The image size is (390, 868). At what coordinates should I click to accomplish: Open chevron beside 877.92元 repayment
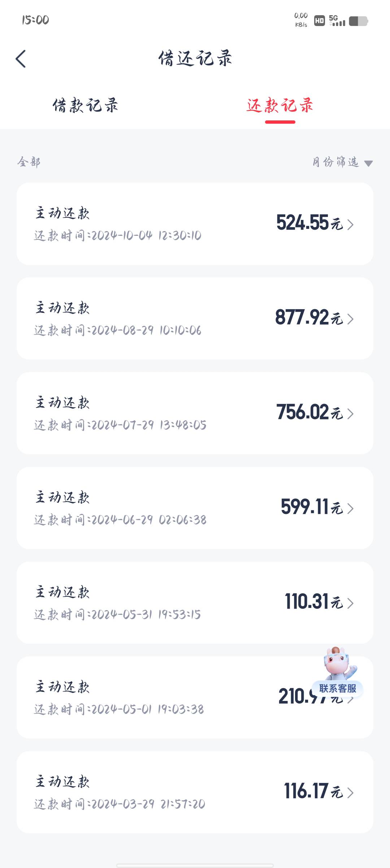[350, 319]
